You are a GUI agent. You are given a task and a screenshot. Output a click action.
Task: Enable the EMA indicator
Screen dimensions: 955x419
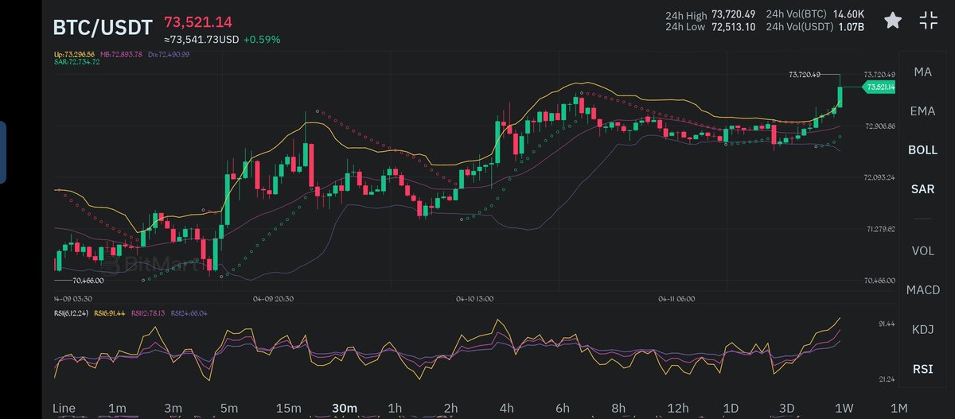923,111
